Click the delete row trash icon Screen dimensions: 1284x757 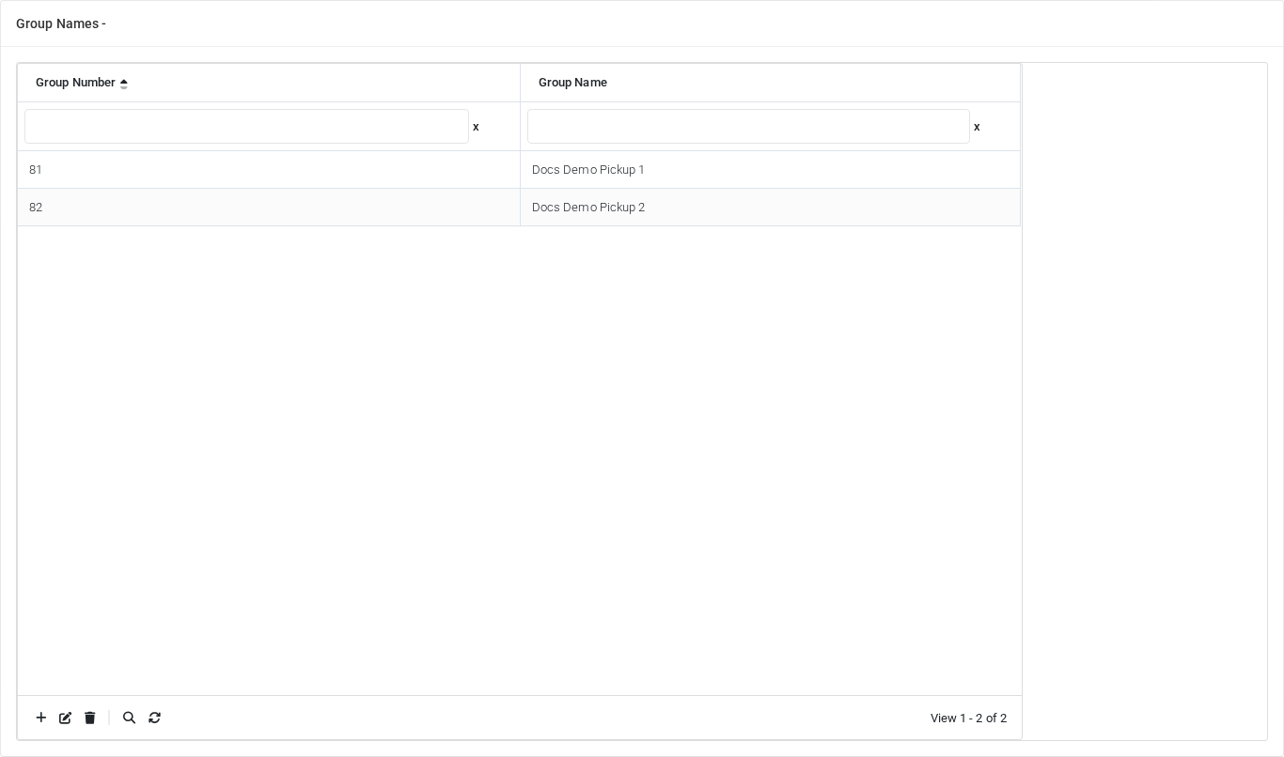[90, 718]
